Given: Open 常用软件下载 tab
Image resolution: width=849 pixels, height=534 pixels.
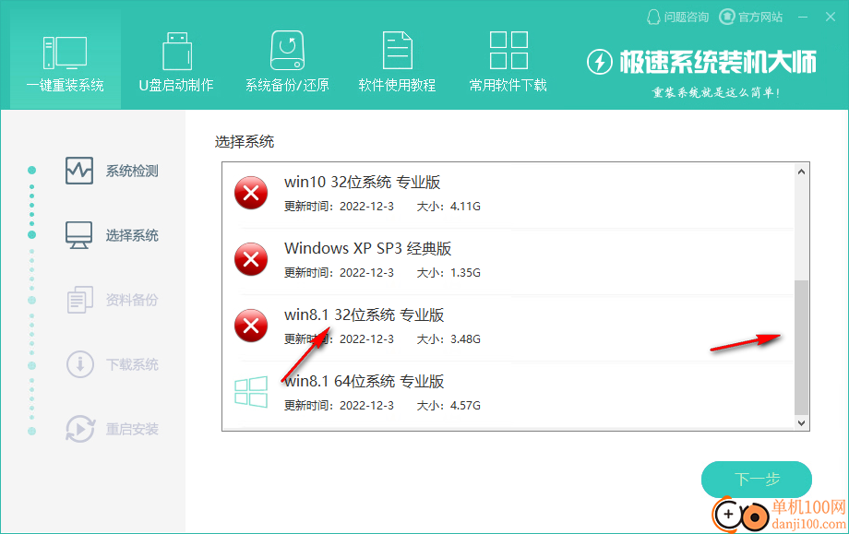Looking at the screenshot, I should click(508, 60).
